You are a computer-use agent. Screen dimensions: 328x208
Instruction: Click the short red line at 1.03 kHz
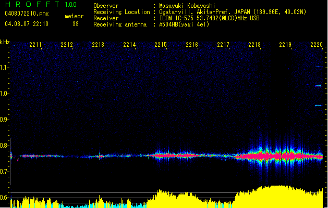pos(318,86)
